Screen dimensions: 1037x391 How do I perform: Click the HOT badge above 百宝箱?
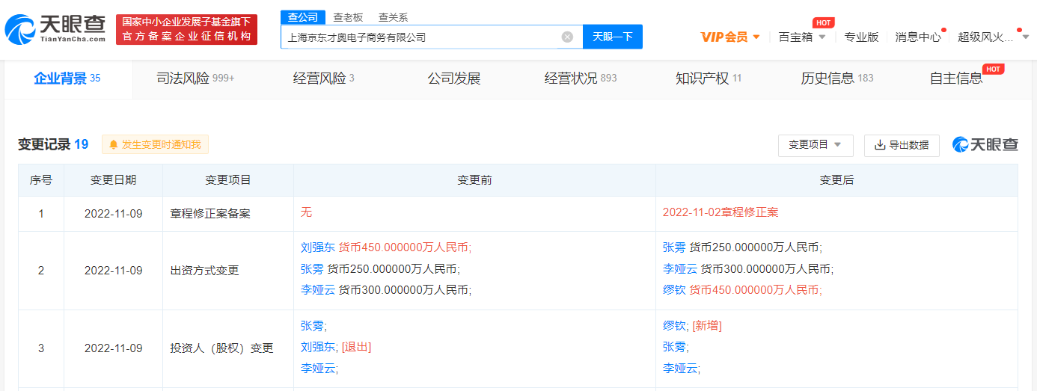click(824, 22)
